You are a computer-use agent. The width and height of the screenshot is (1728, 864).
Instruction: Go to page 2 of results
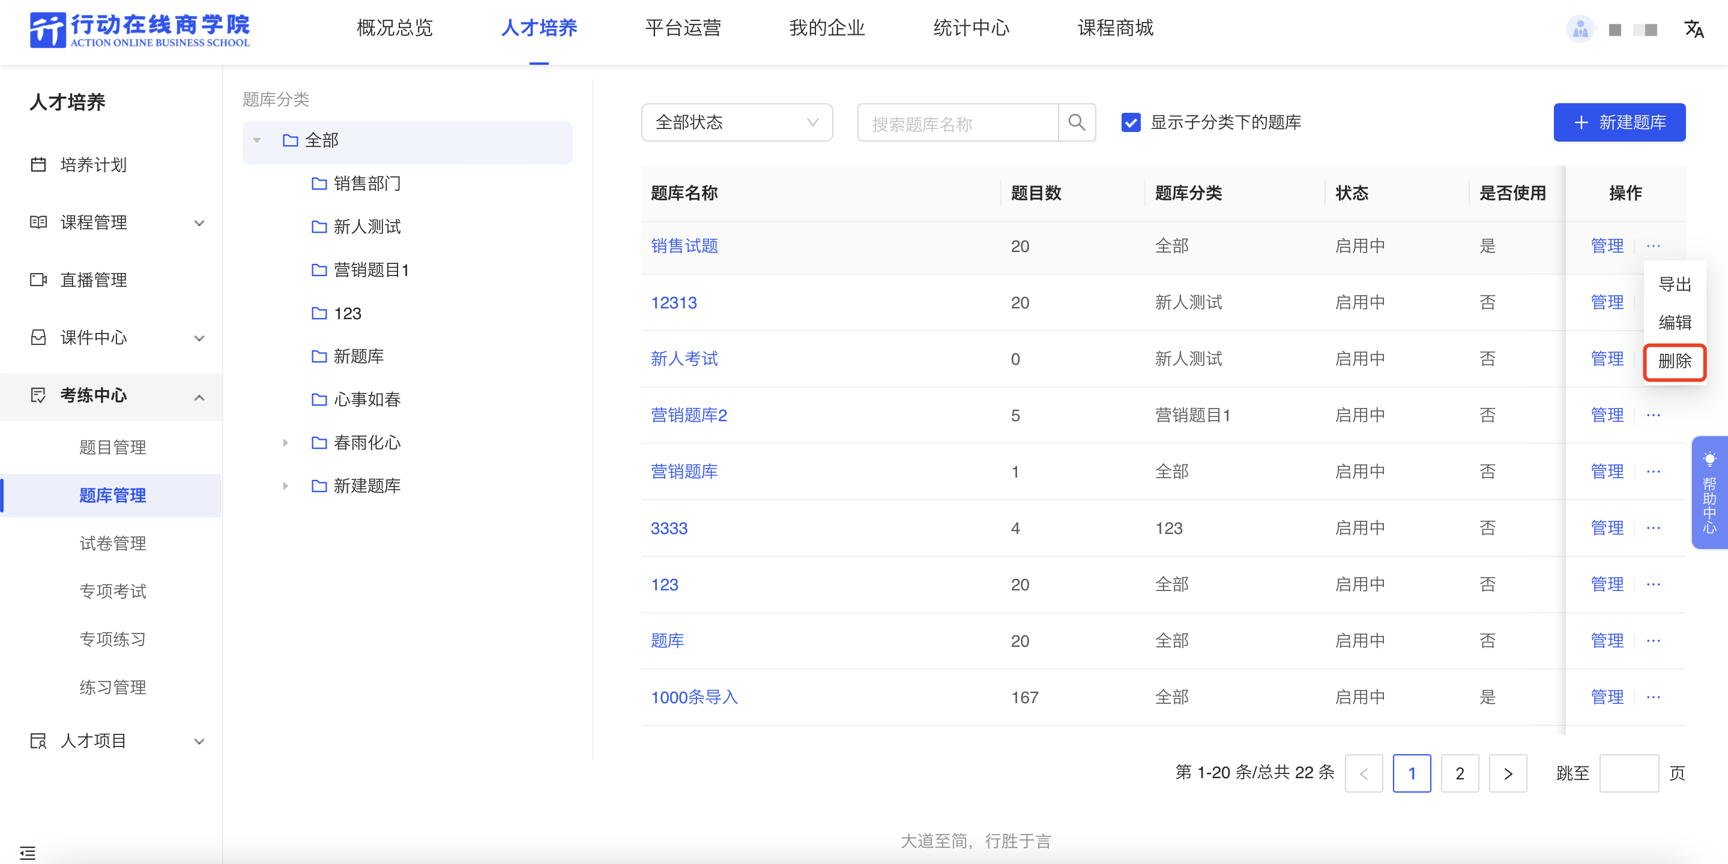[x=1460, y=773]
